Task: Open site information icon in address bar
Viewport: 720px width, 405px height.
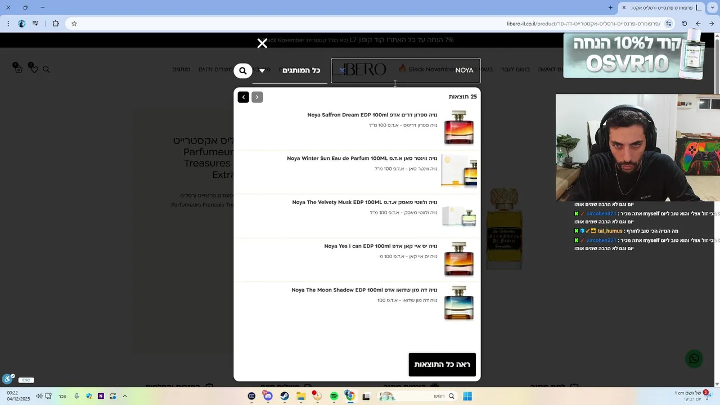Action: pos(668,24)
